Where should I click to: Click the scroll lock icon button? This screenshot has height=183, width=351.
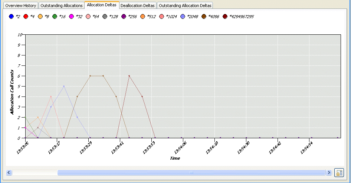point(339,173)
